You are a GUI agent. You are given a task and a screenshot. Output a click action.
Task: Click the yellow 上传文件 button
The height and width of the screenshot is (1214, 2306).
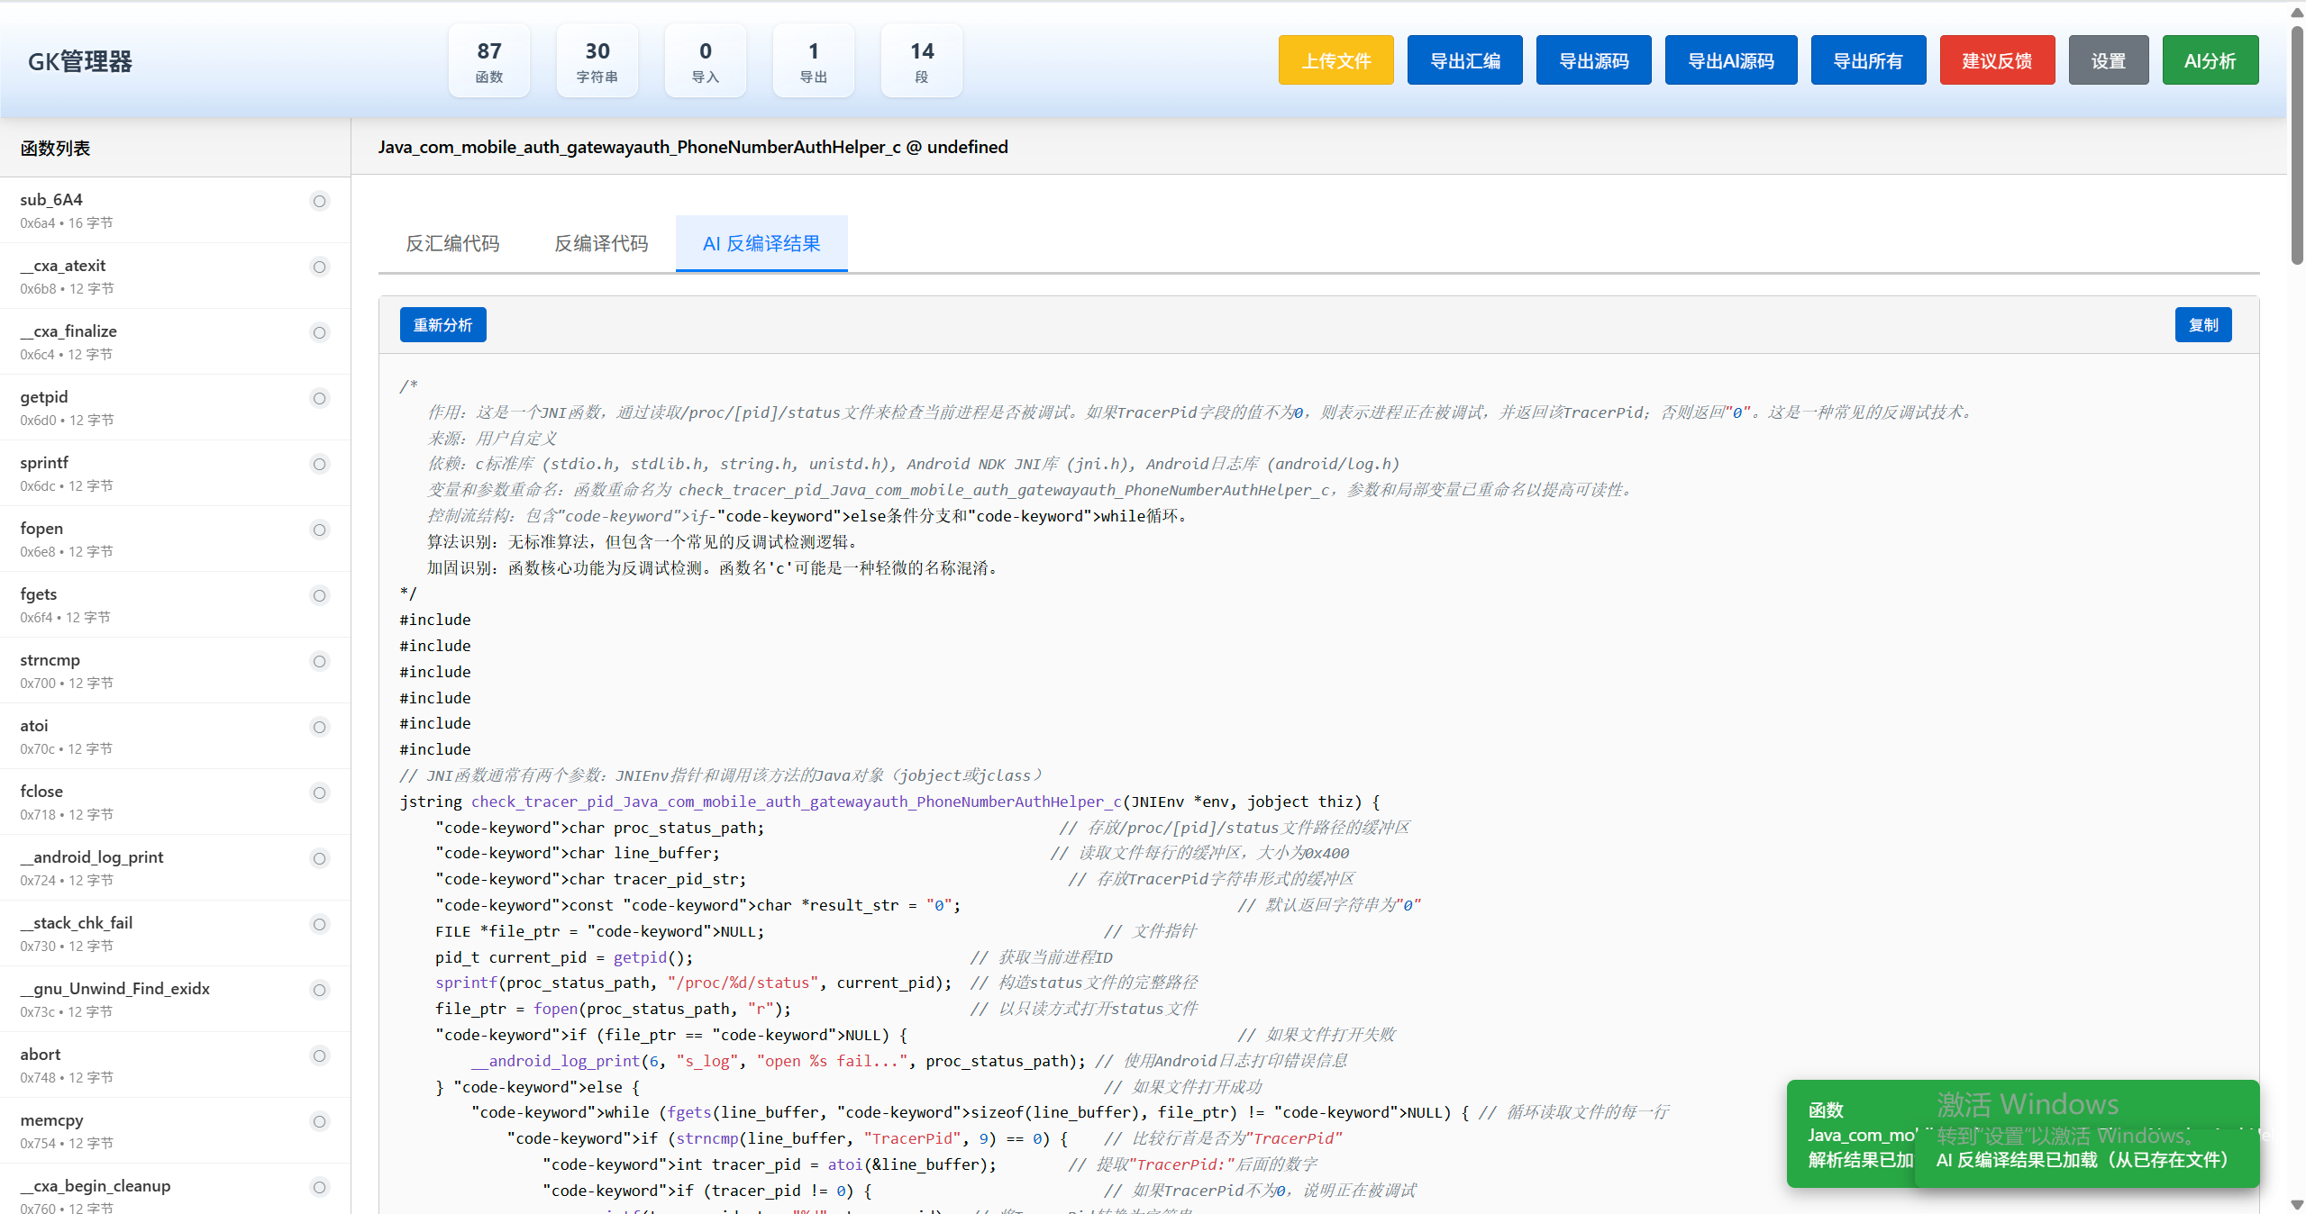click(x=1335, y=60)
